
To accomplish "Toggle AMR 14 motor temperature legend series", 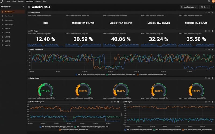I will [121, 75].
